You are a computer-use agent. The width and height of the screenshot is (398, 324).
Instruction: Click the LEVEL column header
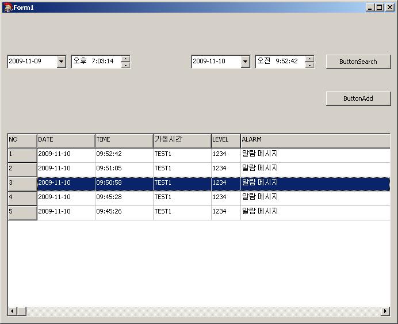point(225,140)
